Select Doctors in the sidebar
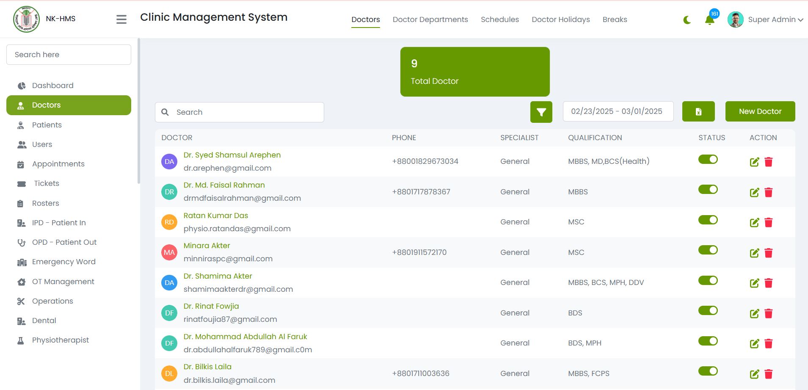 [x=69, y=105]
